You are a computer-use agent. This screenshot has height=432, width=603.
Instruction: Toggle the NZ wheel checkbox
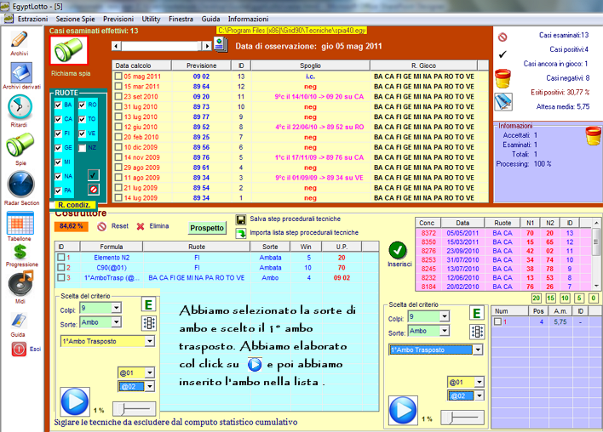pyautogui.click(x=82, y=148)
